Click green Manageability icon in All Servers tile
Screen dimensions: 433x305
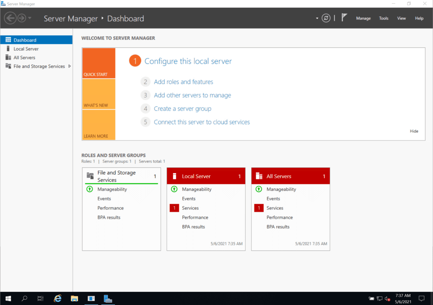point(259,189)
